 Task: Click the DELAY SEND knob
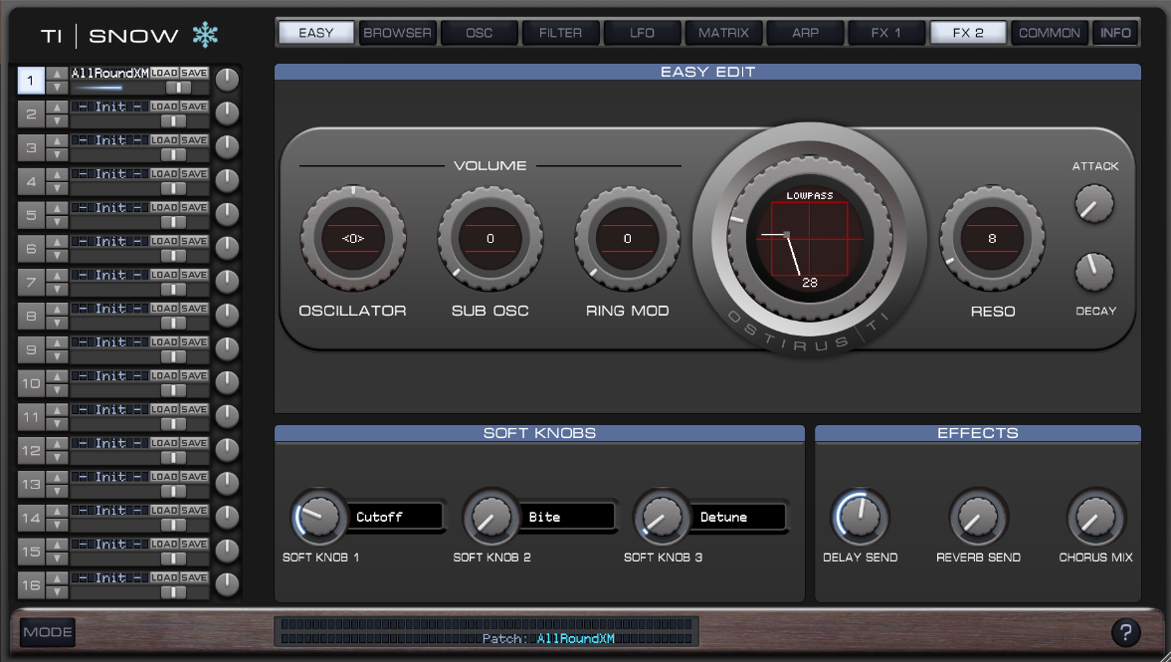coord(861,517)
